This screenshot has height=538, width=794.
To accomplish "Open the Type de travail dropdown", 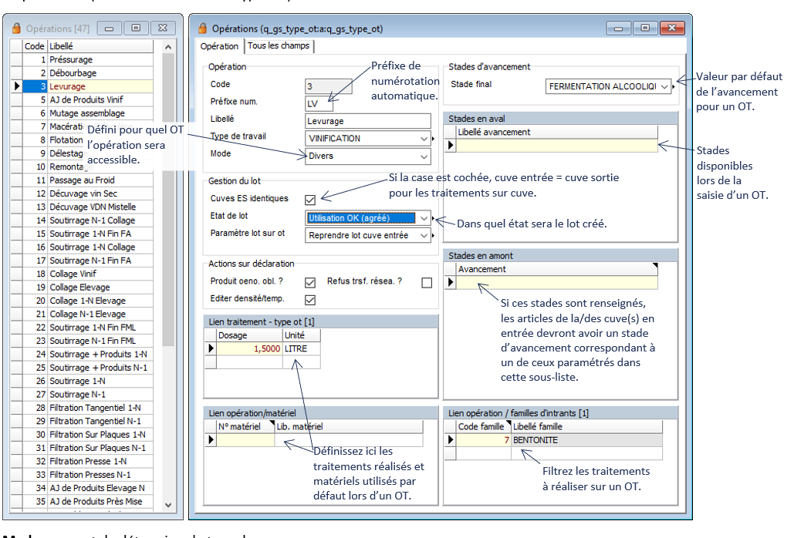I will click(424, 139).
